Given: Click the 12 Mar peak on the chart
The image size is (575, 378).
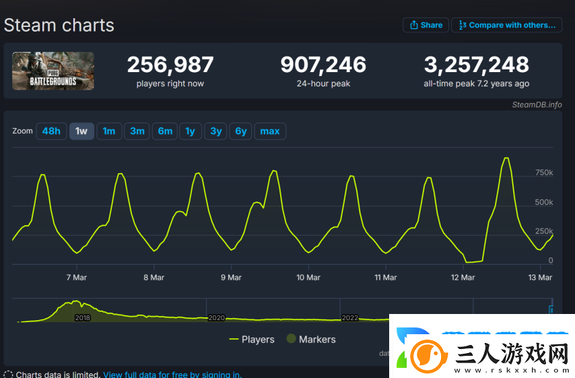Looking at the screenshot, I should coord(506,158).
